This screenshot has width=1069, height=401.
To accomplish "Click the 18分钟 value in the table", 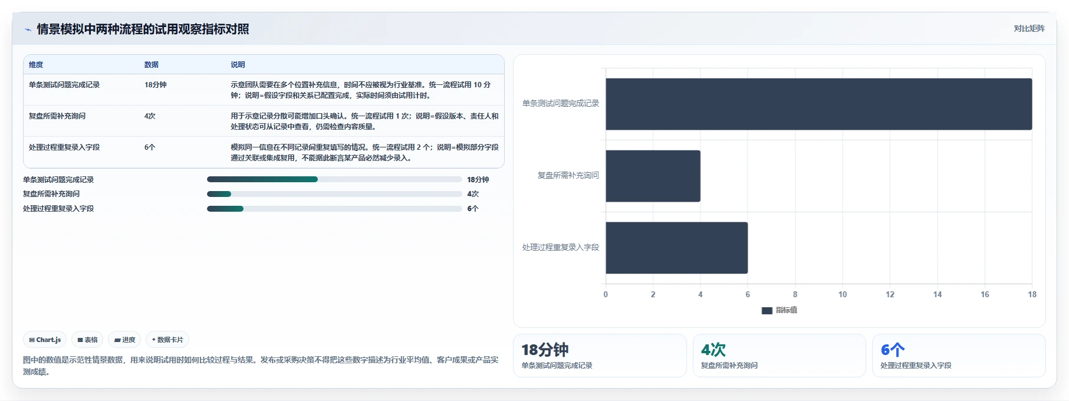I will pyautogui.click(x=156, y=85).
